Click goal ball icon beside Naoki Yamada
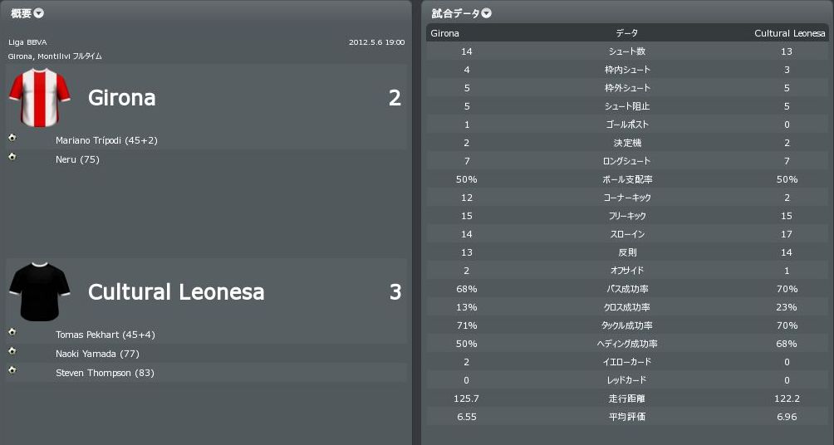 tap(12, 351)
